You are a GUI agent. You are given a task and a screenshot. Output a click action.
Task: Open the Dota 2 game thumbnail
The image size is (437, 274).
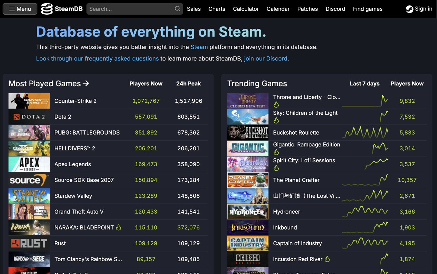coord(29,117)
